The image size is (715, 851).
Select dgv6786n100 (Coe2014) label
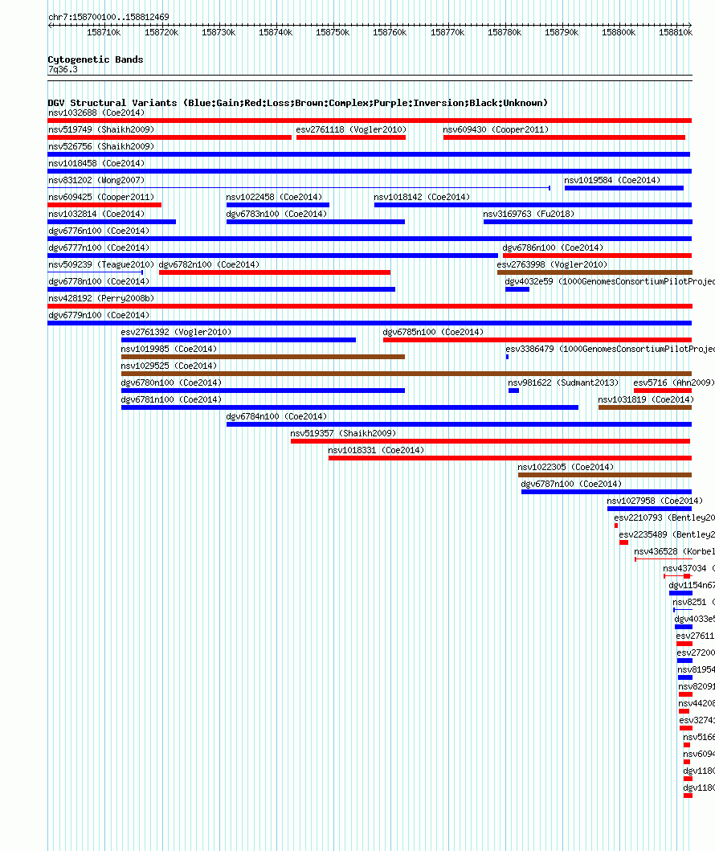pyautogui.click(x=553, y=248)
